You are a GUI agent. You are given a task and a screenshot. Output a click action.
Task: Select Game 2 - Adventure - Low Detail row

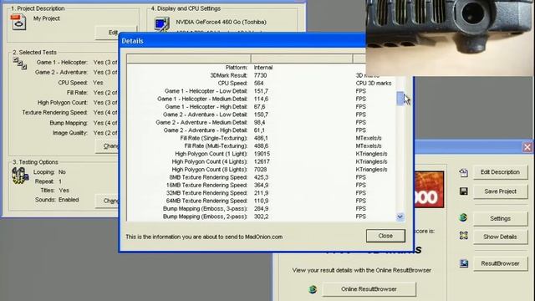[x=261, y=115]
